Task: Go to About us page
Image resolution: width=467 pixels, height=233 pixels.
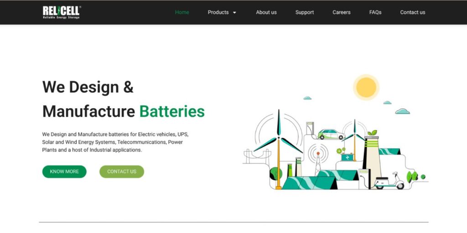Action: click(x=266, y=12)
